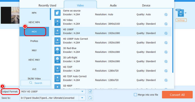
Task: Select 5K/8K Video in the format list
Action: (34, 78)
